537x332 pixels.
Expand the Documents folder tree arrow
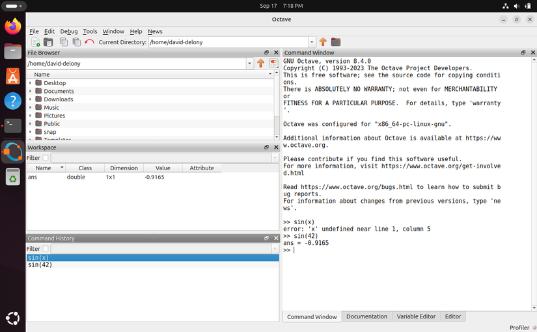pos(31,92)
